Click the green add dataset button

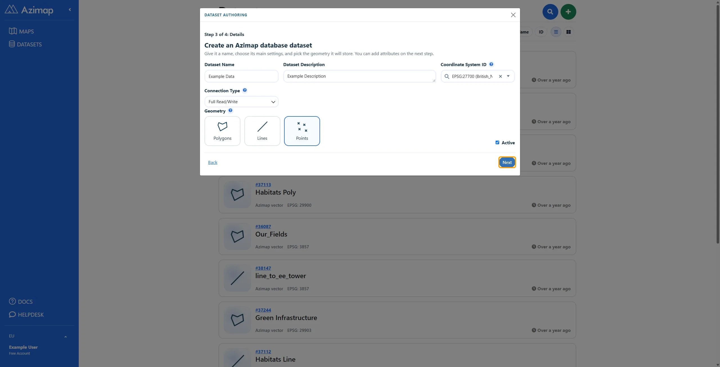[568, 12]
